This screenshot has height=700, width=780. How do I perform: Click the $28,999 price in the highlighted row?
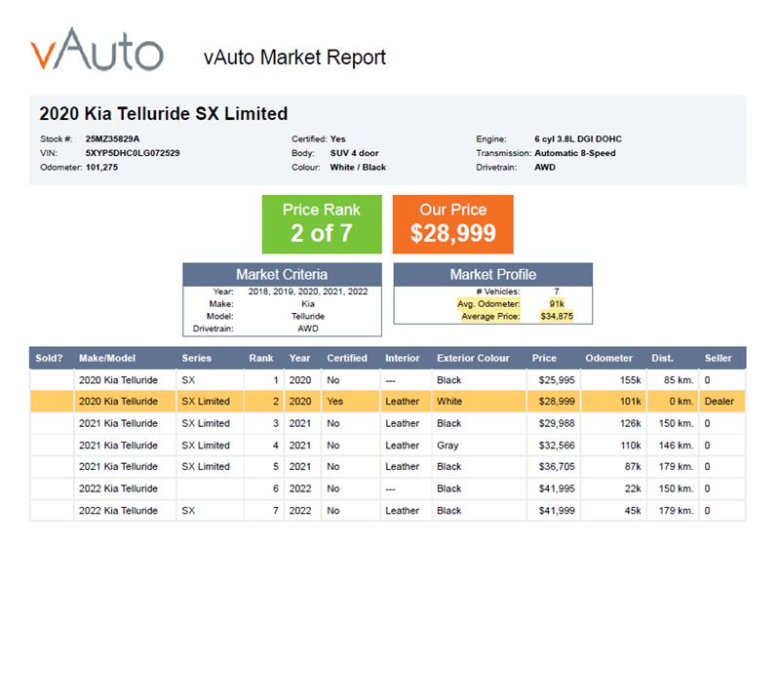[557, 401]
